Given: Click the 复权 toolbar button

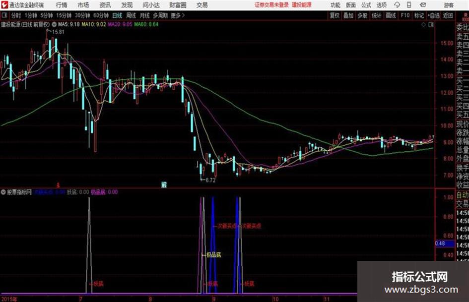Looking at the screenshot, I should point(335,15).
